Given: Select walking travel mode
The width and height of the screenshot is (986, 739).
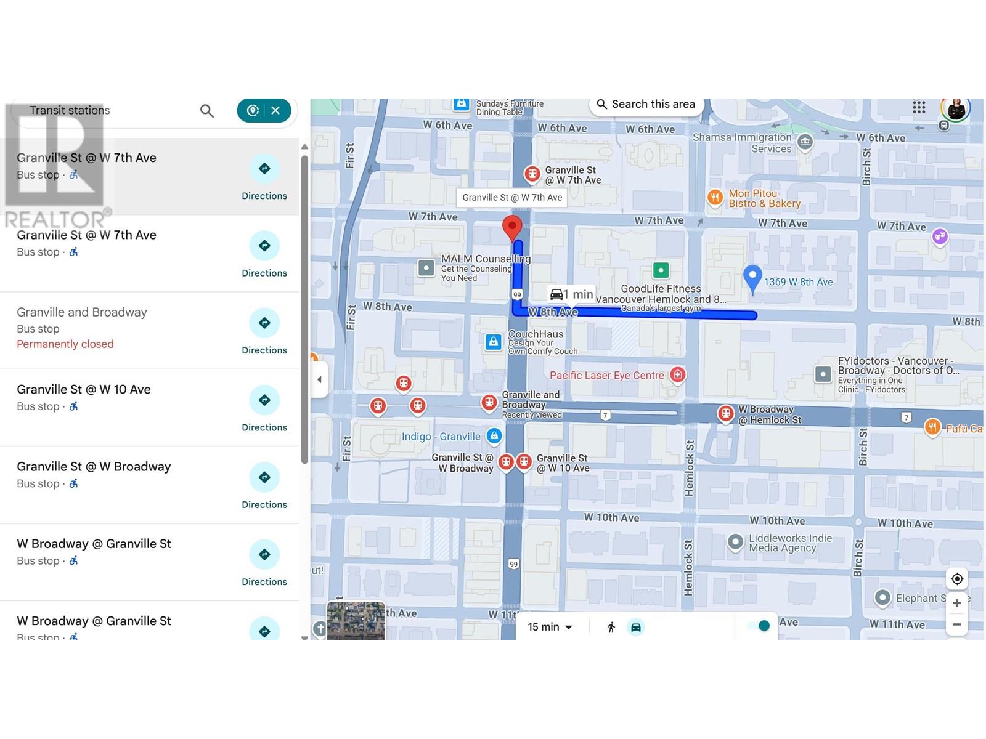Looking at the screenshot, I should [611, 627].
